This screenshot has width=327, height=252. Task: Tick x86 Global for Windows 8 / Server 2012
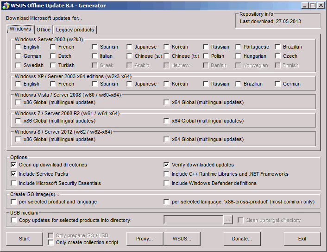(x=19, y=139)
